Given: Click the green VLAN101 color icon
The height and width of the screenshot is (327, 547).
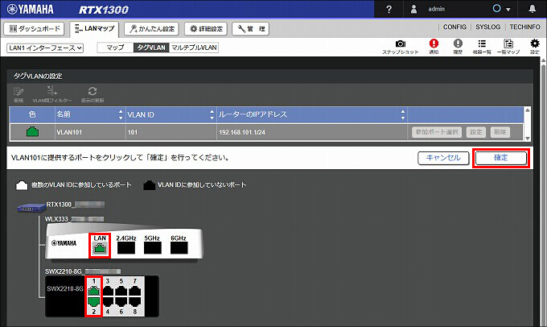Looking at the screenshot, I should pyautogui.click(x=32, y=132).
